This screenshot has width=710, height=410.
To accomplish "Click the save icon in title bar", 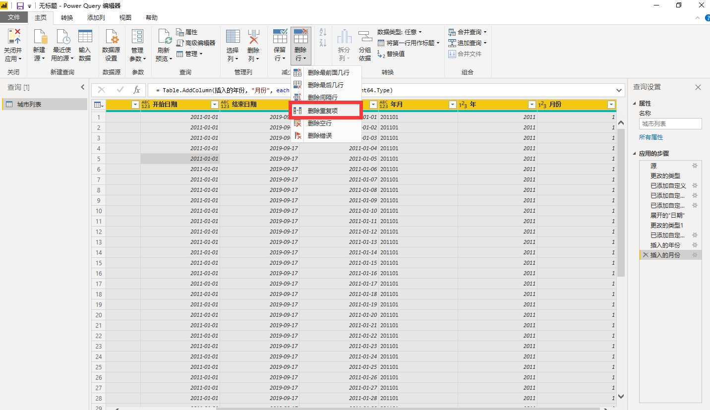I will click(20, 5).
